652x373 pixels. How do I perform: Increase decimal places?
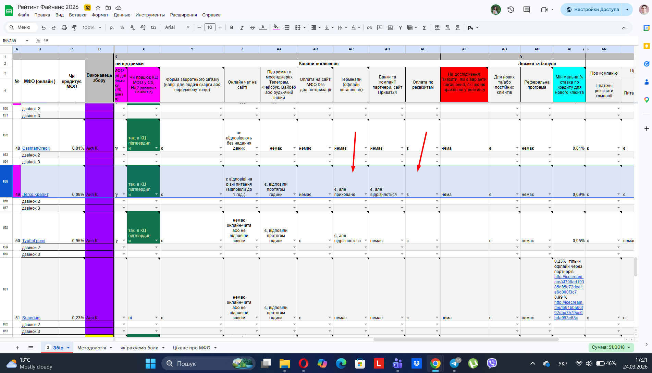[143, 27]
